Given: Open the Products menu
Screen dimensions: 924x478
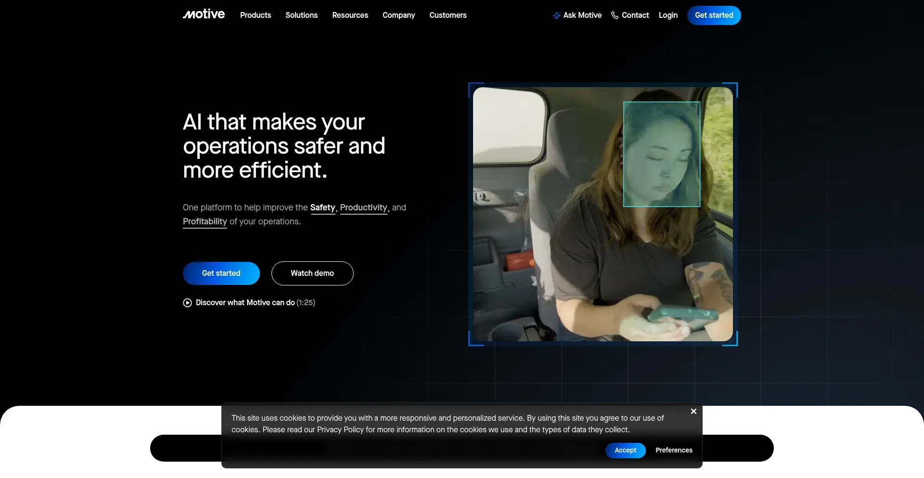Looking at the screenshot, I should 255,15.
